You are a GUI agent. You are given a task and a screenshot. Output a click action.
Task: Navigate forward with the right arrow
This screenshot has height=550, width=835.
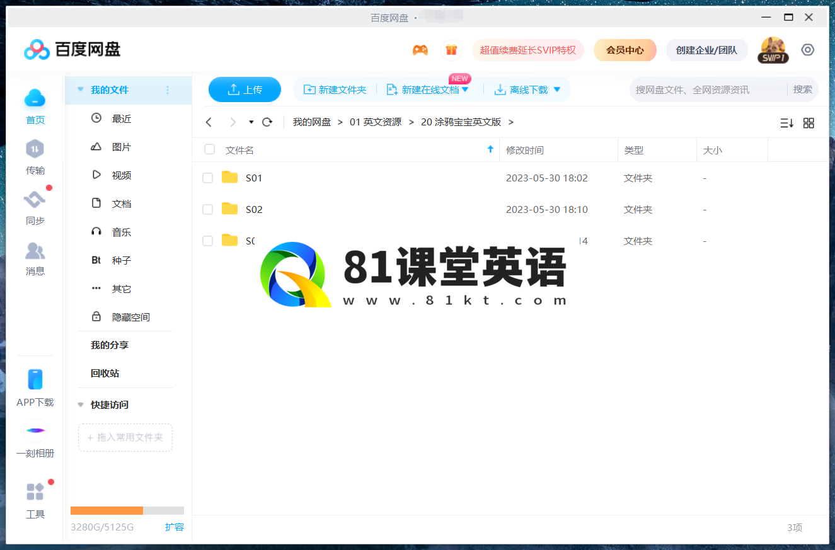pos(233,122)
